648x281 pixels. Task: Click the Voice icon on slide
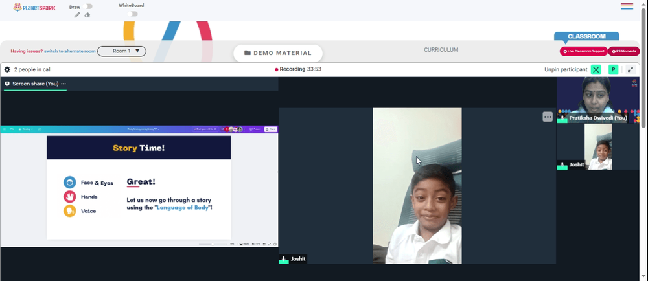(69, 211)
